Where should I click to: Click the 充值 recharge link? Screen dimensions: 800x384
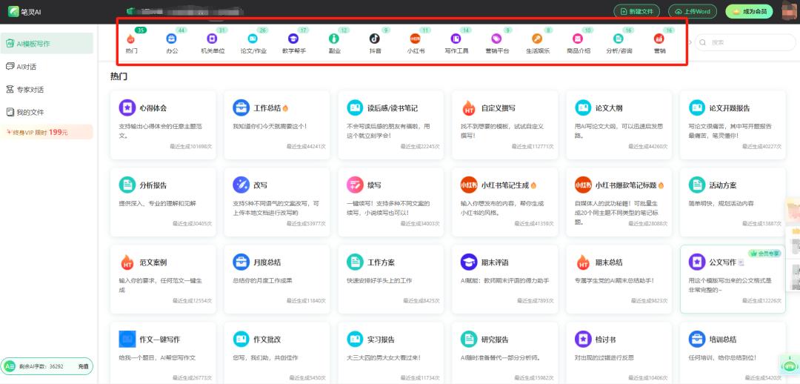83,366
